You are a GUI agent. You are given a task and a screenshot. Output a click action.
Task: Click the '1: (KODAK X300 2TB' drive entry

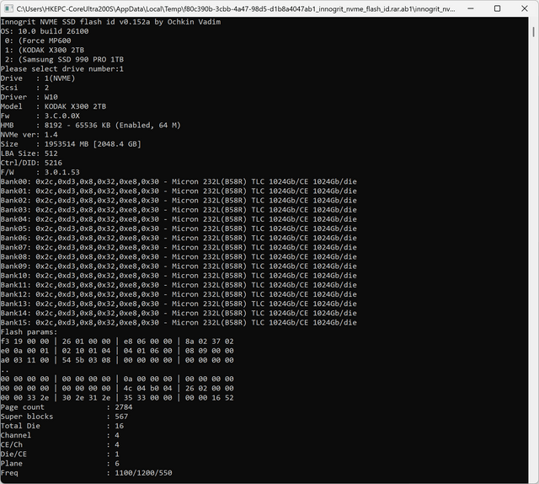[45, 50]
